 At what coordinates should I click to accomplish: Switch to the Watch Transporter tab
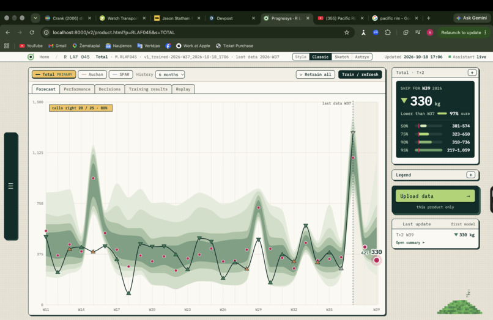(122, 18)
